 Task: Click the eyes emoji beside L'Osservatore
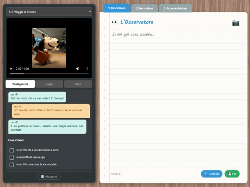coord(115,22)
